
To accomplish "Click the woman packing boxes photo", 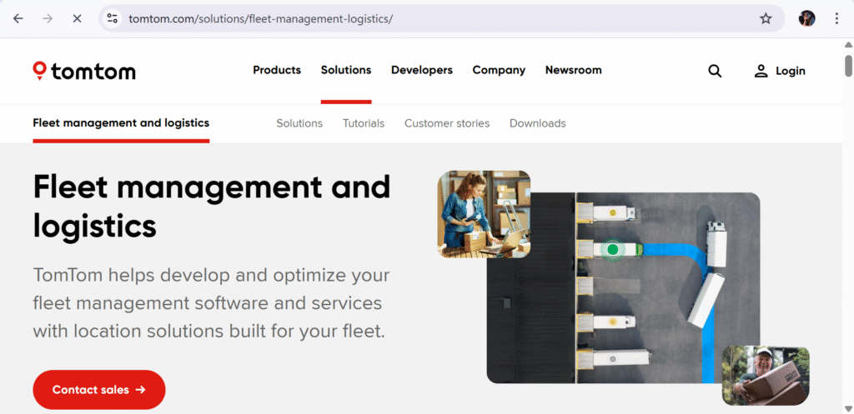I will point(484,214).
